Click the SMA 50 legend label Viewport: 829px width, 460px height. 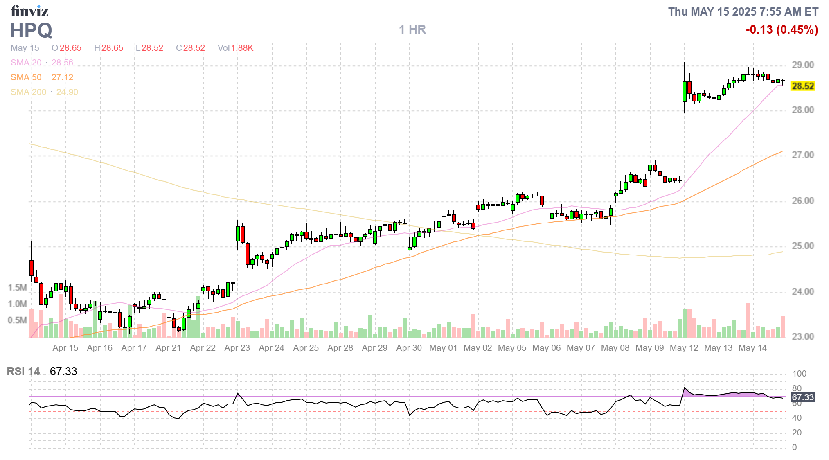tap(26, 77)
